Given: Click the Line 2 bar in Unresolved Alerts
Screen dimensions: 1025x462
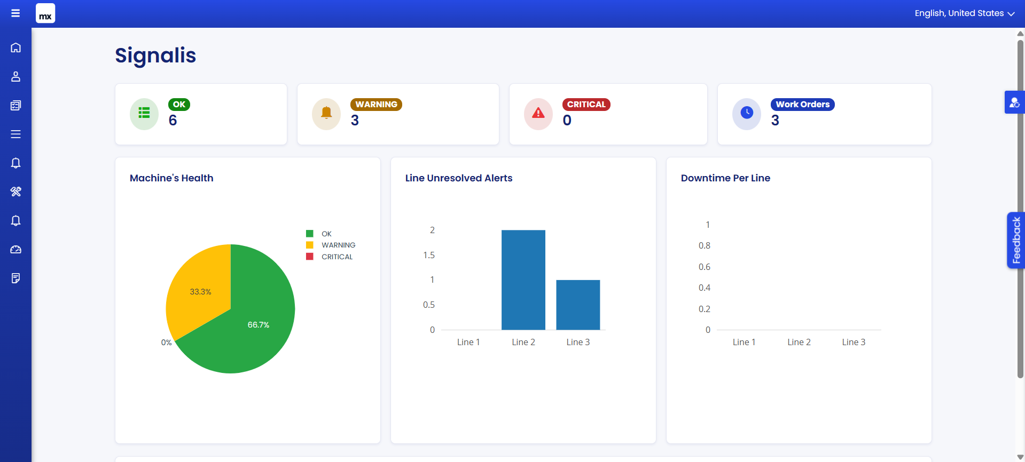Looking at the screenshot, I should pyautogui.click(x=523, y=280).
